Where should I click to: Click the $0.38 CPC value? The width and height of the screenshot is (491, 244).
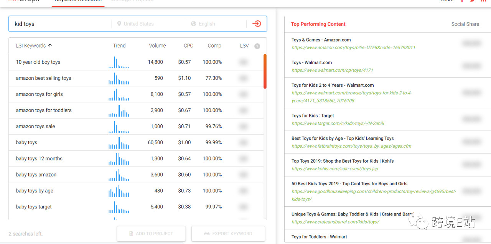185,207
